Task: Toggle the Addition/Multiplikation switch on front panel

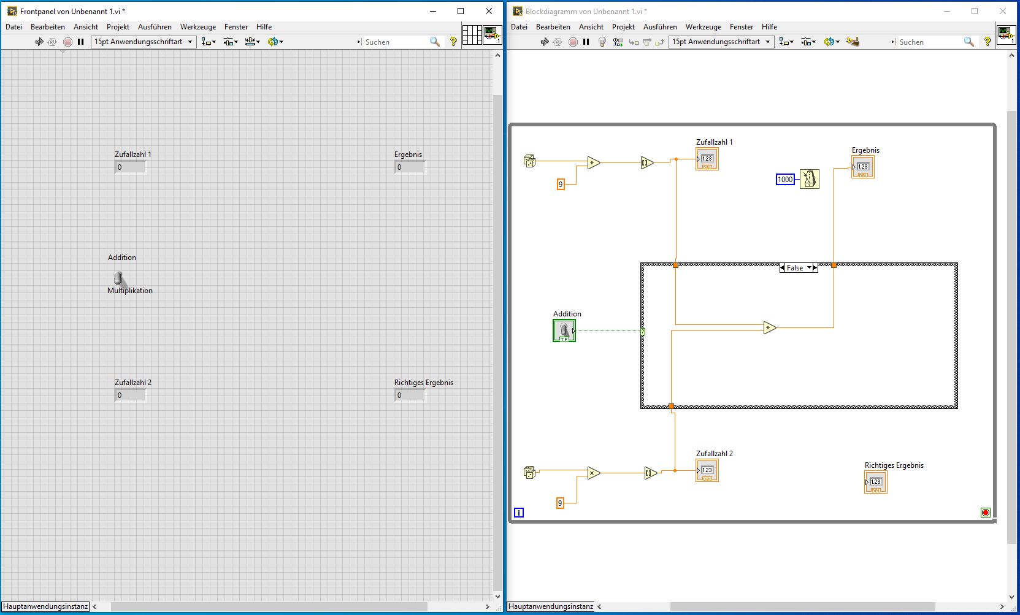Action: point(119,278)
